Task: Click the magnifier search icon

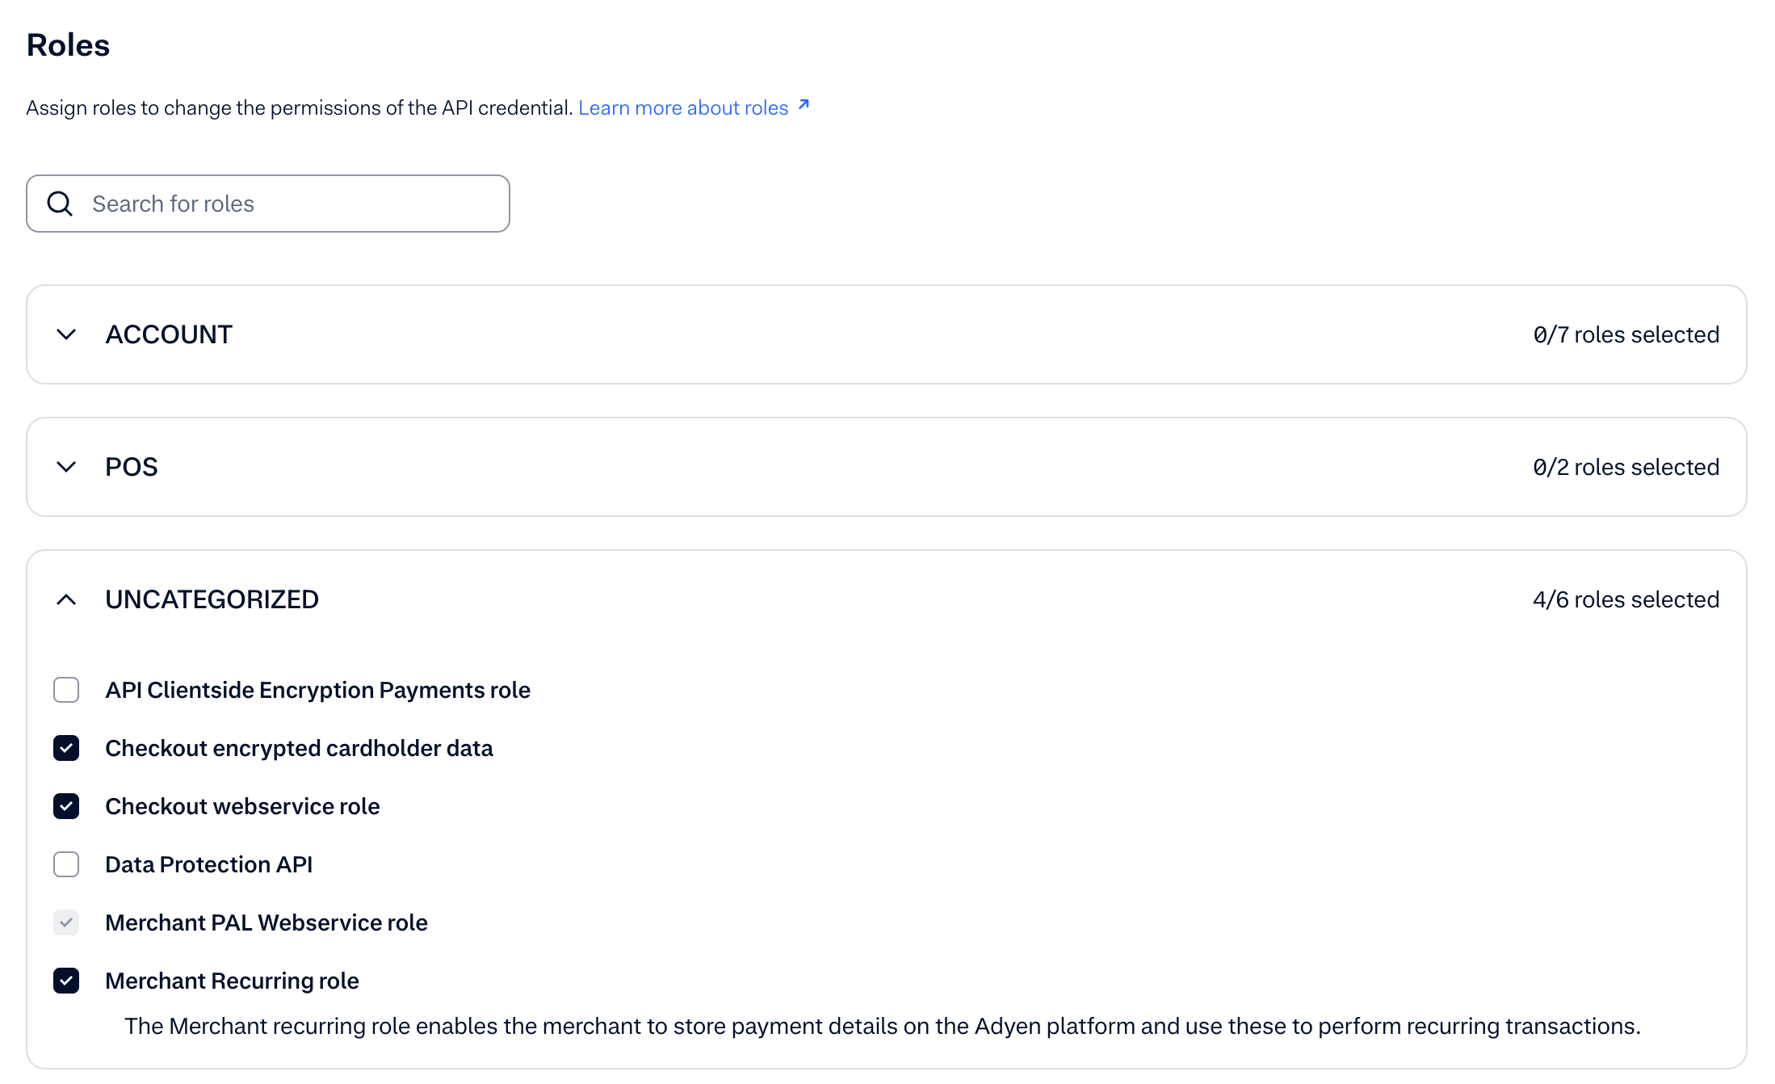Action: (60, 204)
